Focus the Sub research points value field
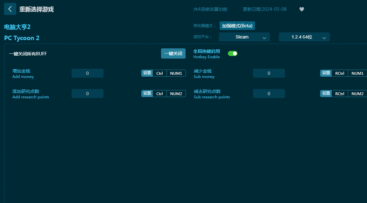Screen dimensions: 367x203 point(269,94)
